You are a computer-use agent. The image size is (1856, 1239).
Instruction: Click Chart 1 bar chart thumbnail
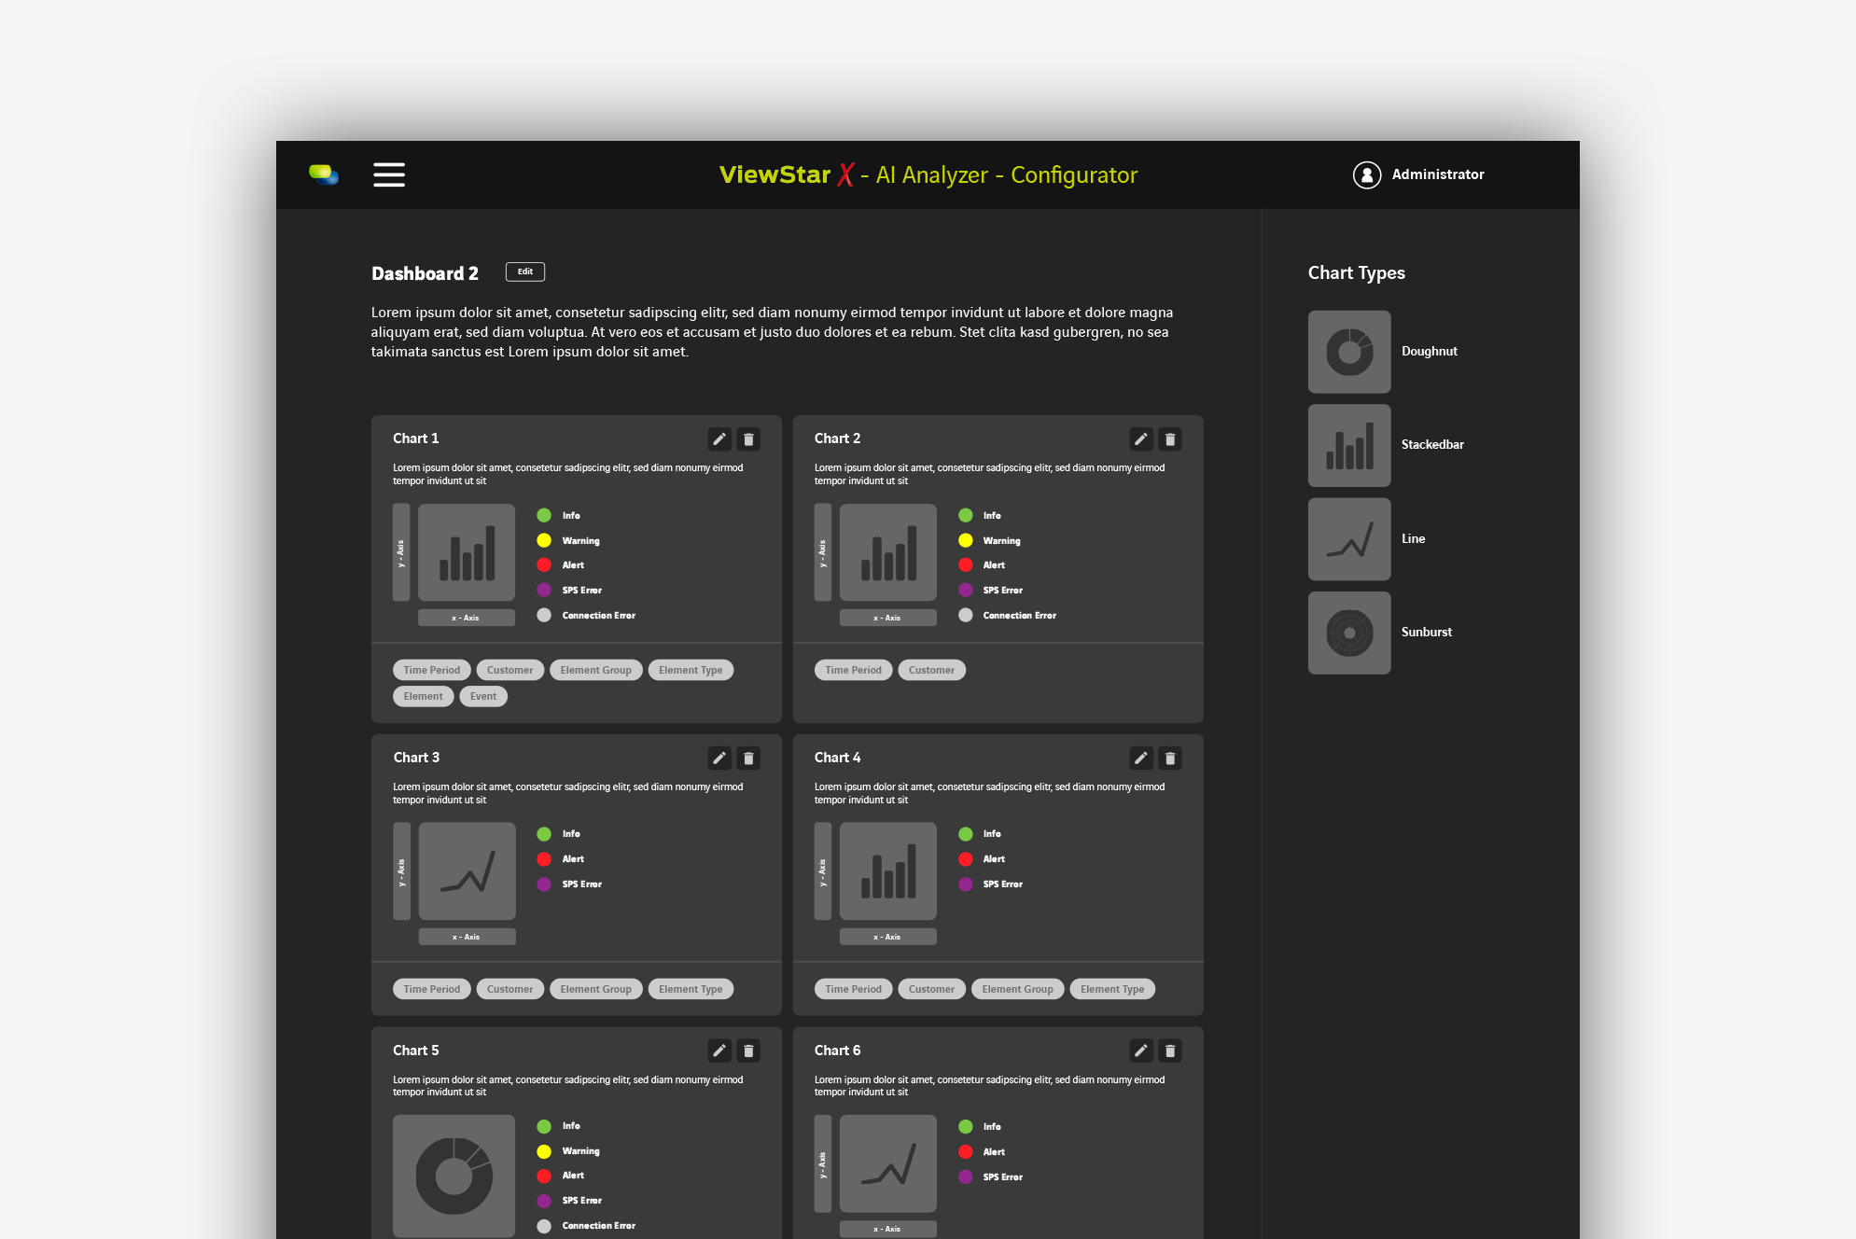click(467, 552)
